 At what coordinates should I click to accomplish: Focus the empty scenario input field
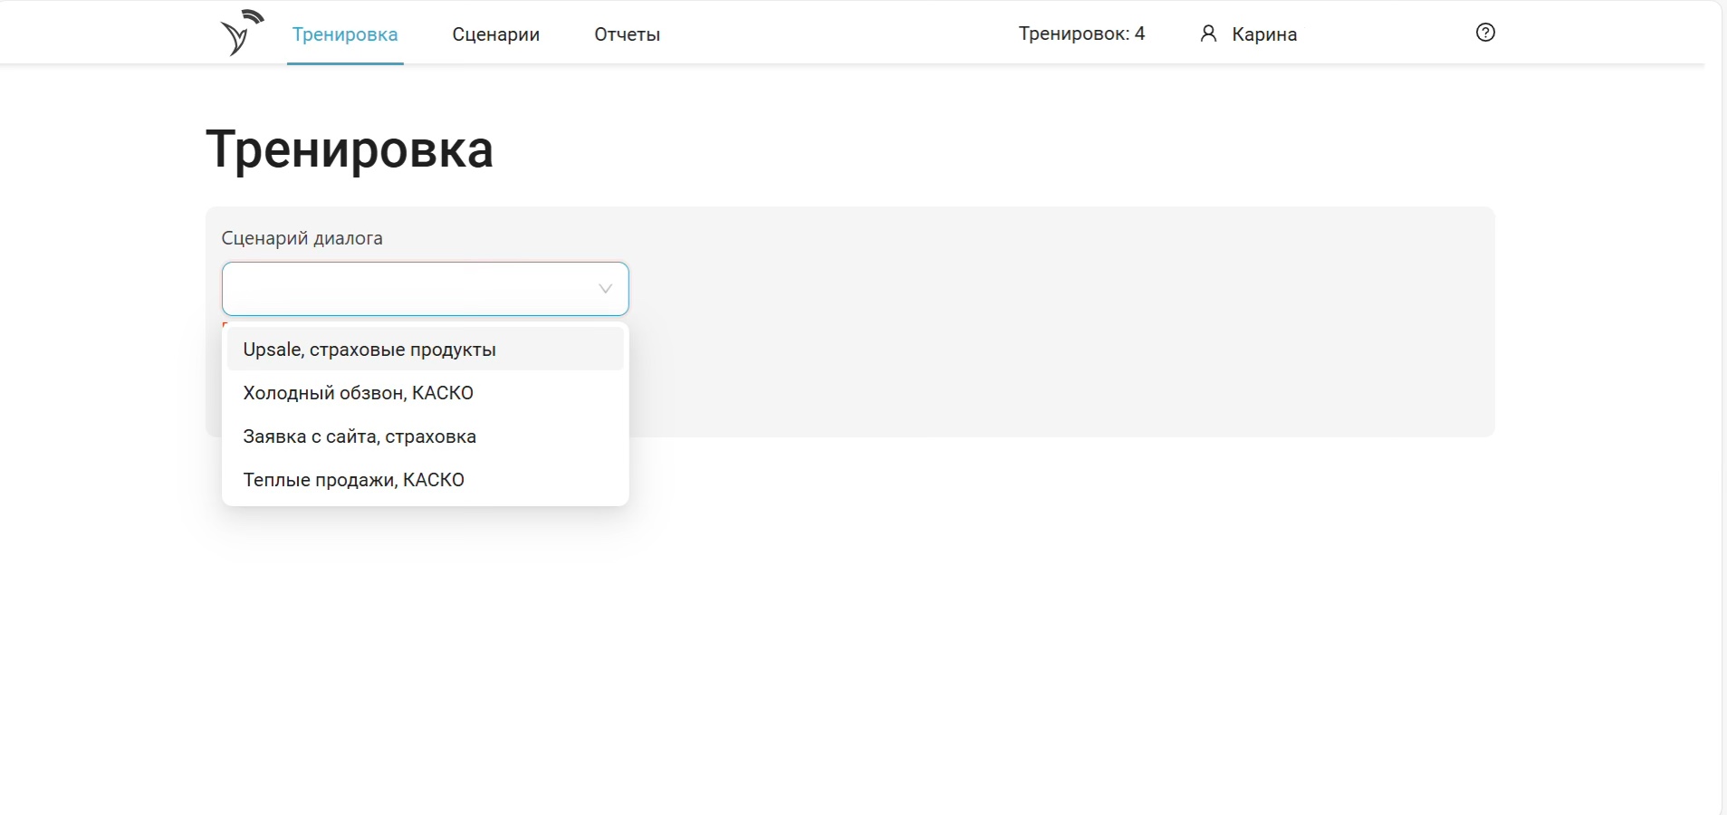[408, 289]
